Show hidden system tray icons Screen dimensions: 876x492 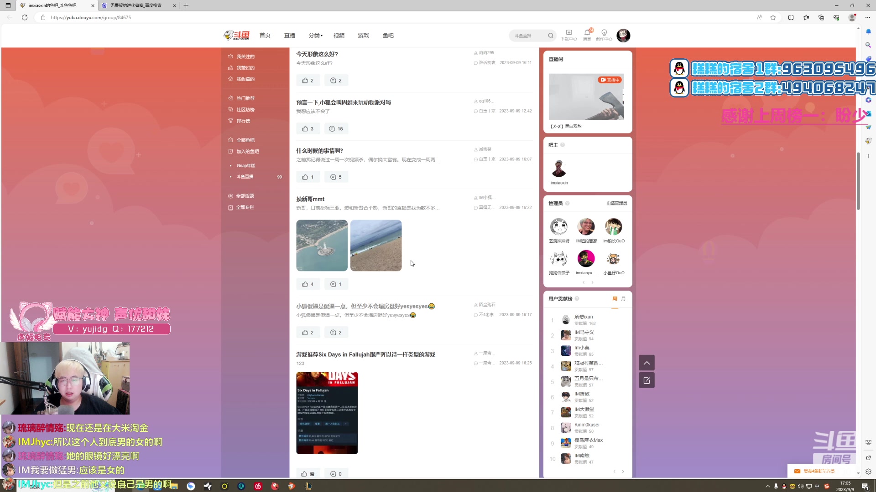(768, 486)
